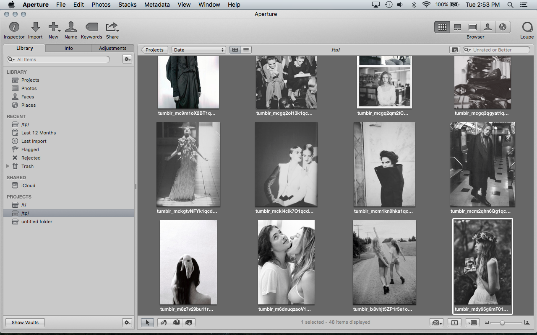Viewport: 537px width, 335px height.
Task: Open the Share dropdown menu
Action: point(112,27)
